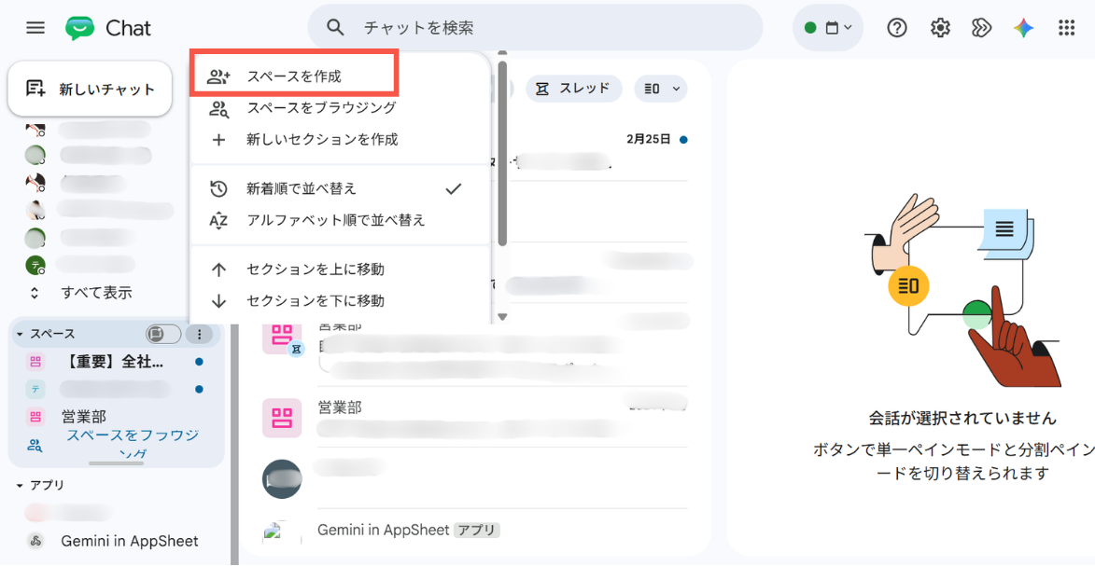Image resolution: width=1095 pixels, height=566 pixels.
Task: Click the チャットを検索 search field
Action: pos(535,28)
